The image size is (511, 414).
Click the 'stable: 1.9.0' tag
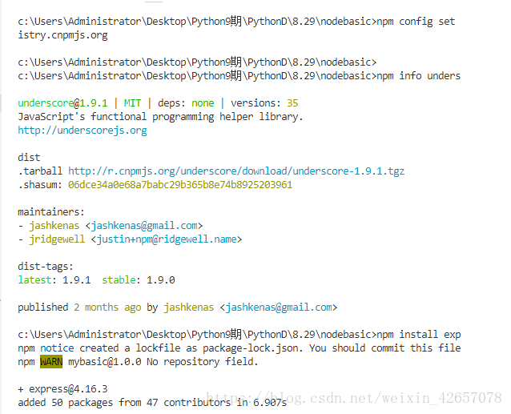[139, 279]
